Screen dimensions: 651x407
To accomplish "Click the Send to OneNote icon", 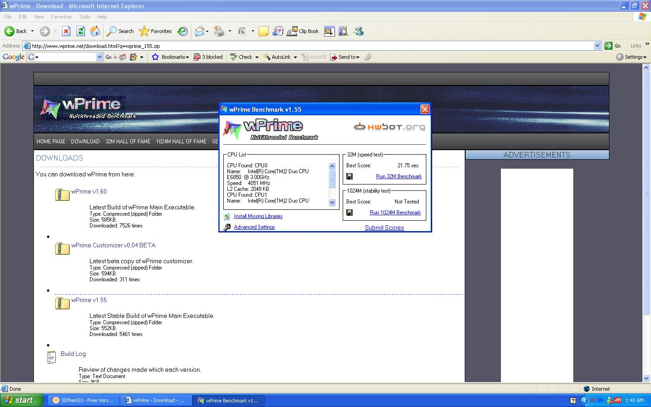I will pos(278,31).
